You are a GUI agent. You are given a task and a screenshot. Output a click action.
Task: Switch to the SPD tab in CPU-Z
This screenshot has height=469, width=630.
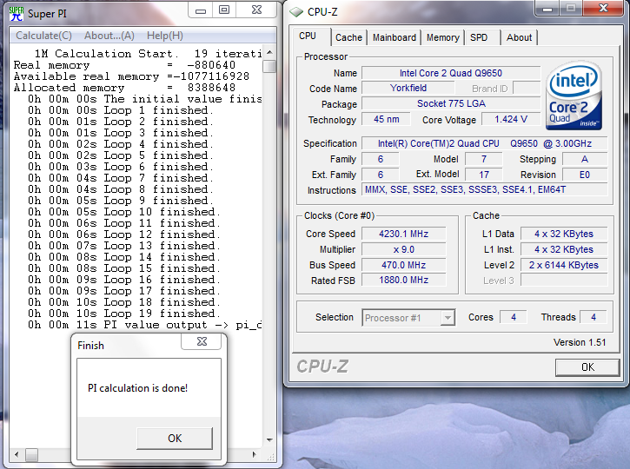click(479, 37)
